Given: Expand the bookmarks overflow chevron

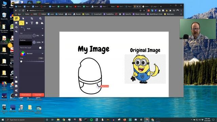Looking at the screenshot, I should (x=181, y=14).
